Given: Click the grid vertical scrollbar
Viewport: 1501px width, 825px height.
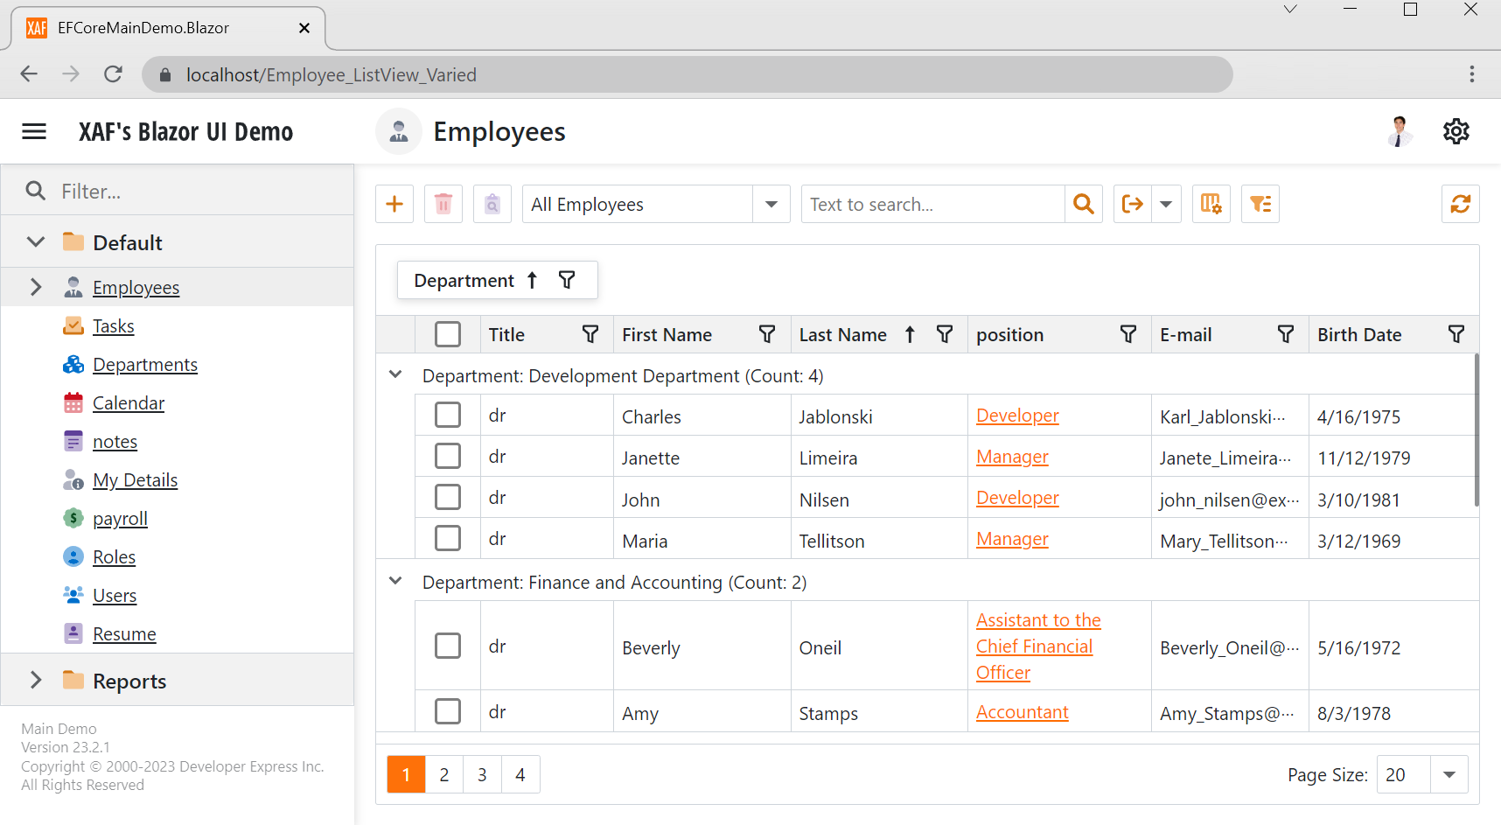Looking at the screenshot, I should tap(1477, 430).
